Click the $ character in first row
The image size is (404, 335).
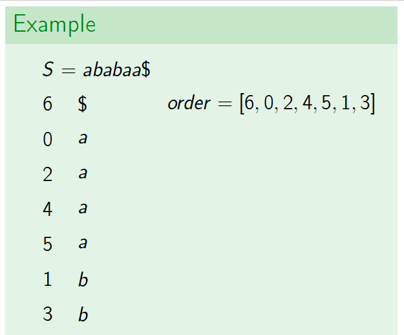click(83, 104)
